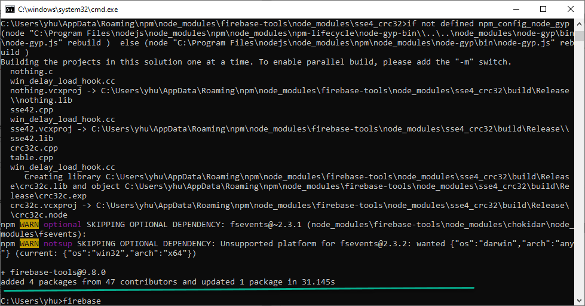Click the \\nothing.lib output line
585x306 pixels.
pos(41,100)
